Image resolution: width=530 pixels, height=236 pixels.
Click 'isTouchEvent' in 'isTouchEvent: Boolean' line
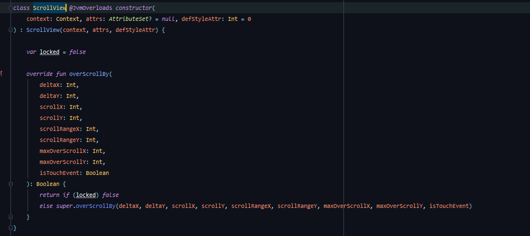[x=59, y=173]
